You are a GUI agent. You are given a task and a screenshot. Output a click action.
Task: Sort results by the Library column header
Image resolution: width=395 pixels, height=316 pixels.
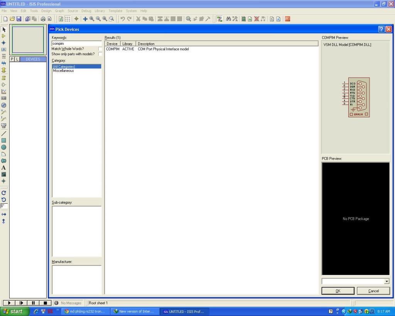[x=128, y=44]
